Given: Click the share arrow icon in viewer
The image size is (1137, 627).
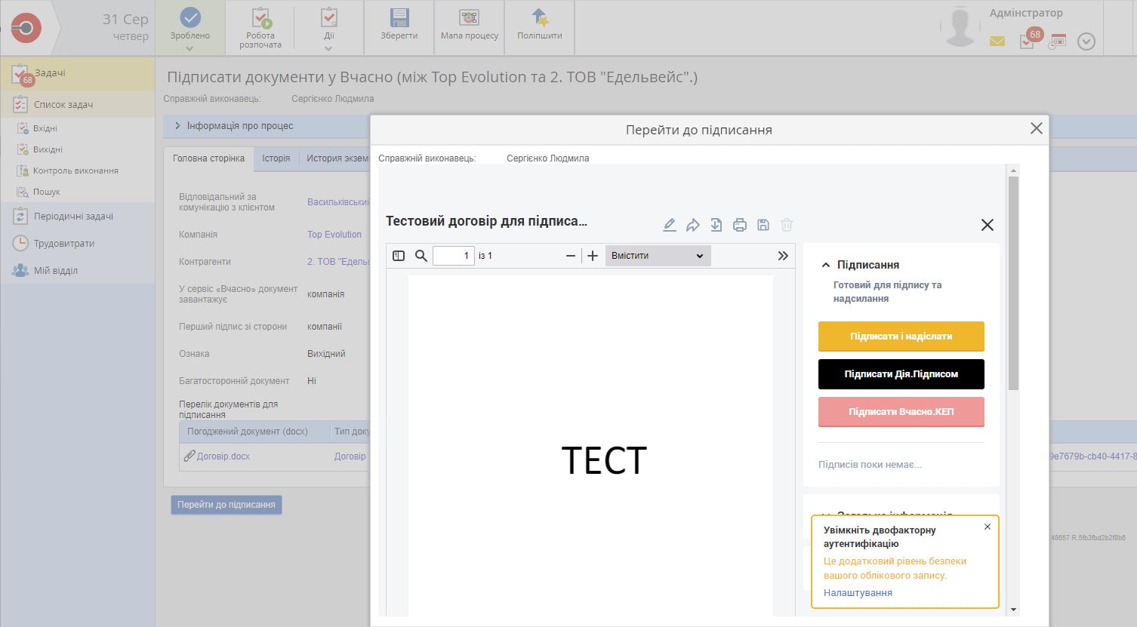Looking at the screenshot, I should (x=692, y=225).
